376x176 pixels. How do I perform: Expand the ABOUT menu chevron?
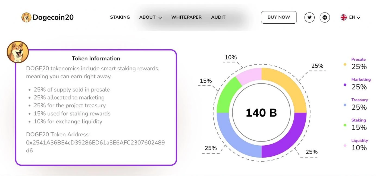click(160, 18)
